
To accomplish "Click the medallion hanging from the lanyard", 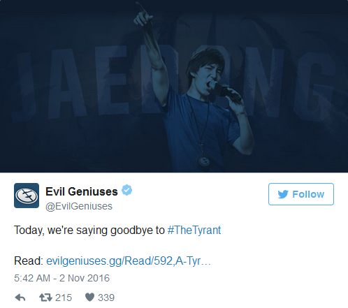I will (204, 161).
